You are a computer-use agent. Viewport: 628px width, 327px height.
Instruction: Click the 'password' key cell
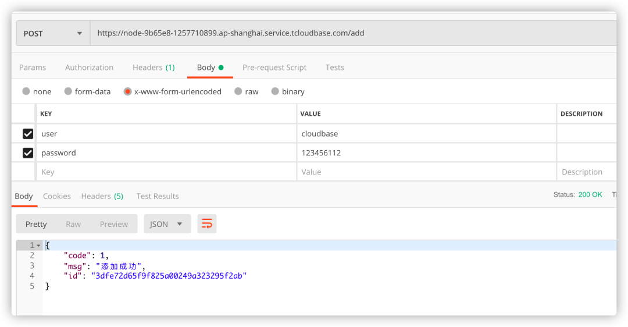166,152
